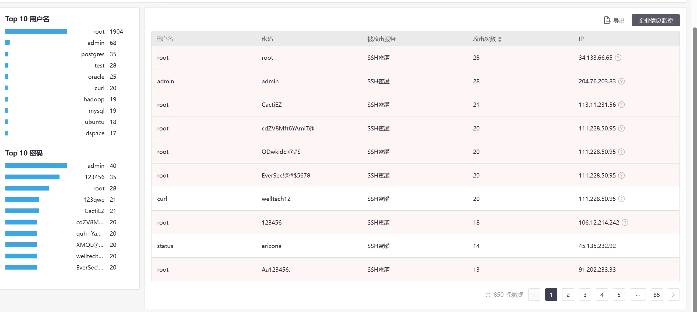Click the export (导出) document icon
Viewport: 697px width, 312px height.
coord(607,20)
